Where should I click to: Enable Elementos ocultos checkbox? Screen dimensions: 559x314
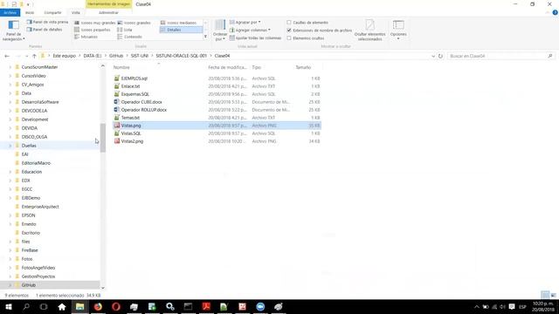tap(289, 38)
